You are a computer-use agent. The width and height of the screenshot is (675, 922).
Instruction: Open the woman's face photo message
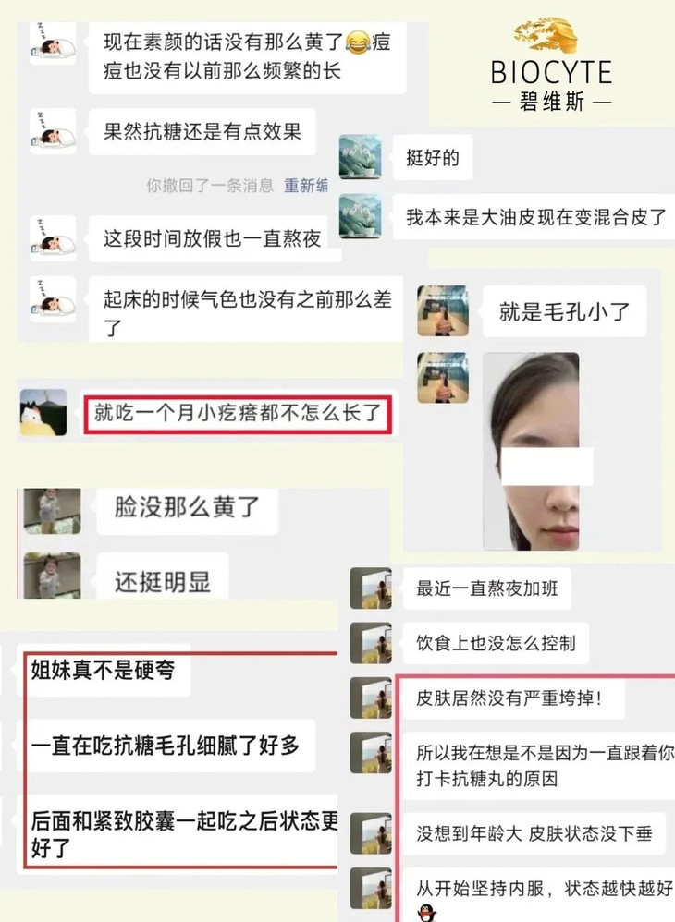[x=531, y=451]
